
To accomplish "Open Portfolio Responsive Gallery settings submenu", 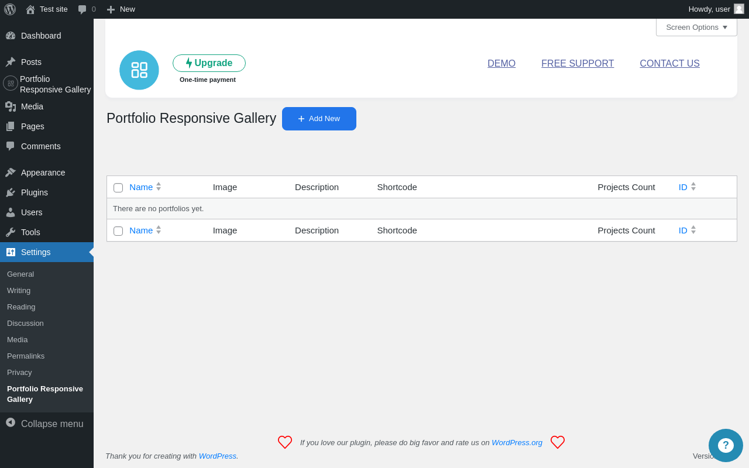I will click(x=45, y=394).
